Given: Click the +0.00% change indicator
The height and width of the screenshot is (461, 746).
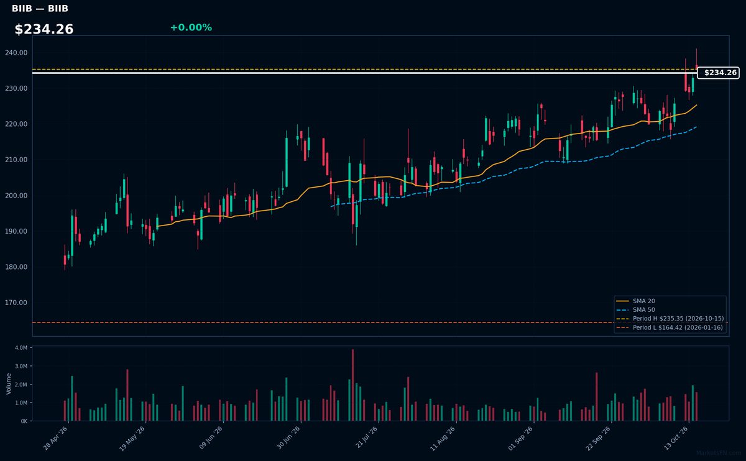Looking at the screenshot, I should (191, 27).
